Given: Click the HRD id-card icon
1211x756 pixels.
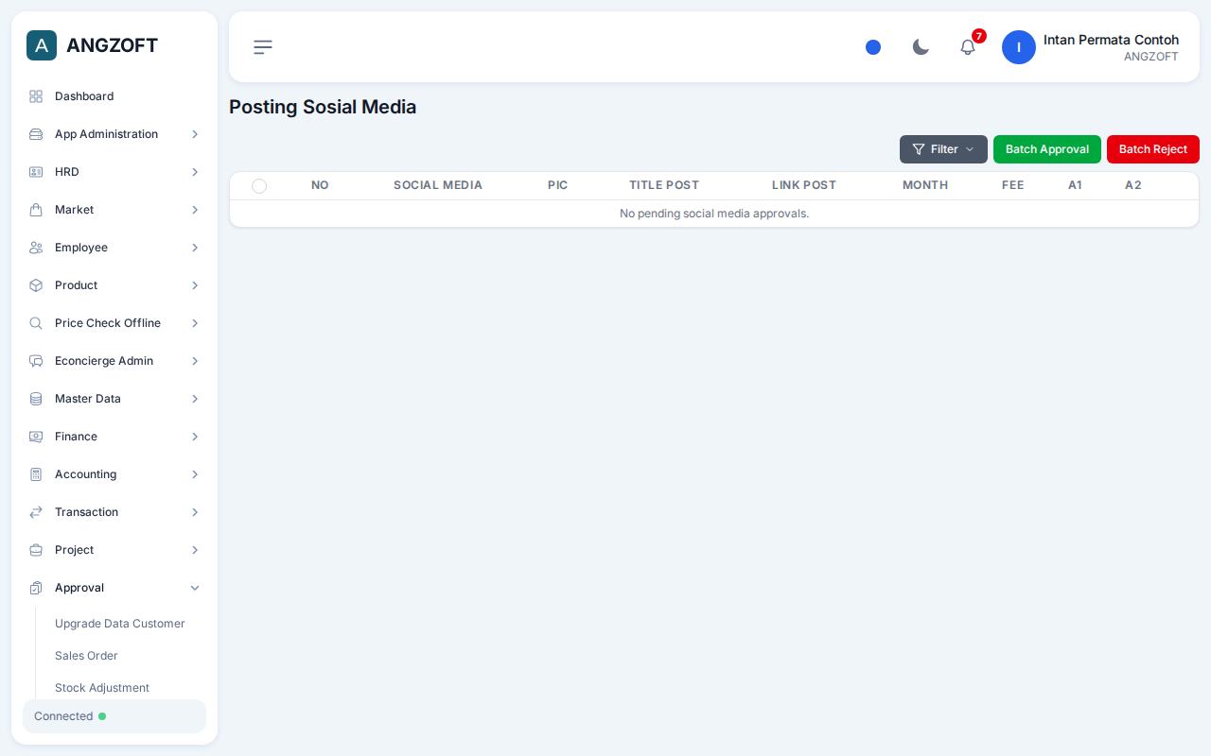Looking at the screenshot, I should click(x=36, y=172).
